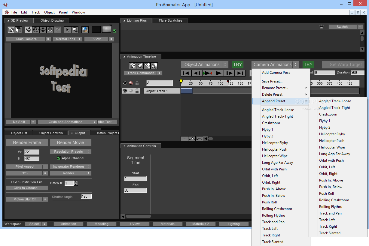
Task: Jump to first frame in timeline
Action: [186, 73]
